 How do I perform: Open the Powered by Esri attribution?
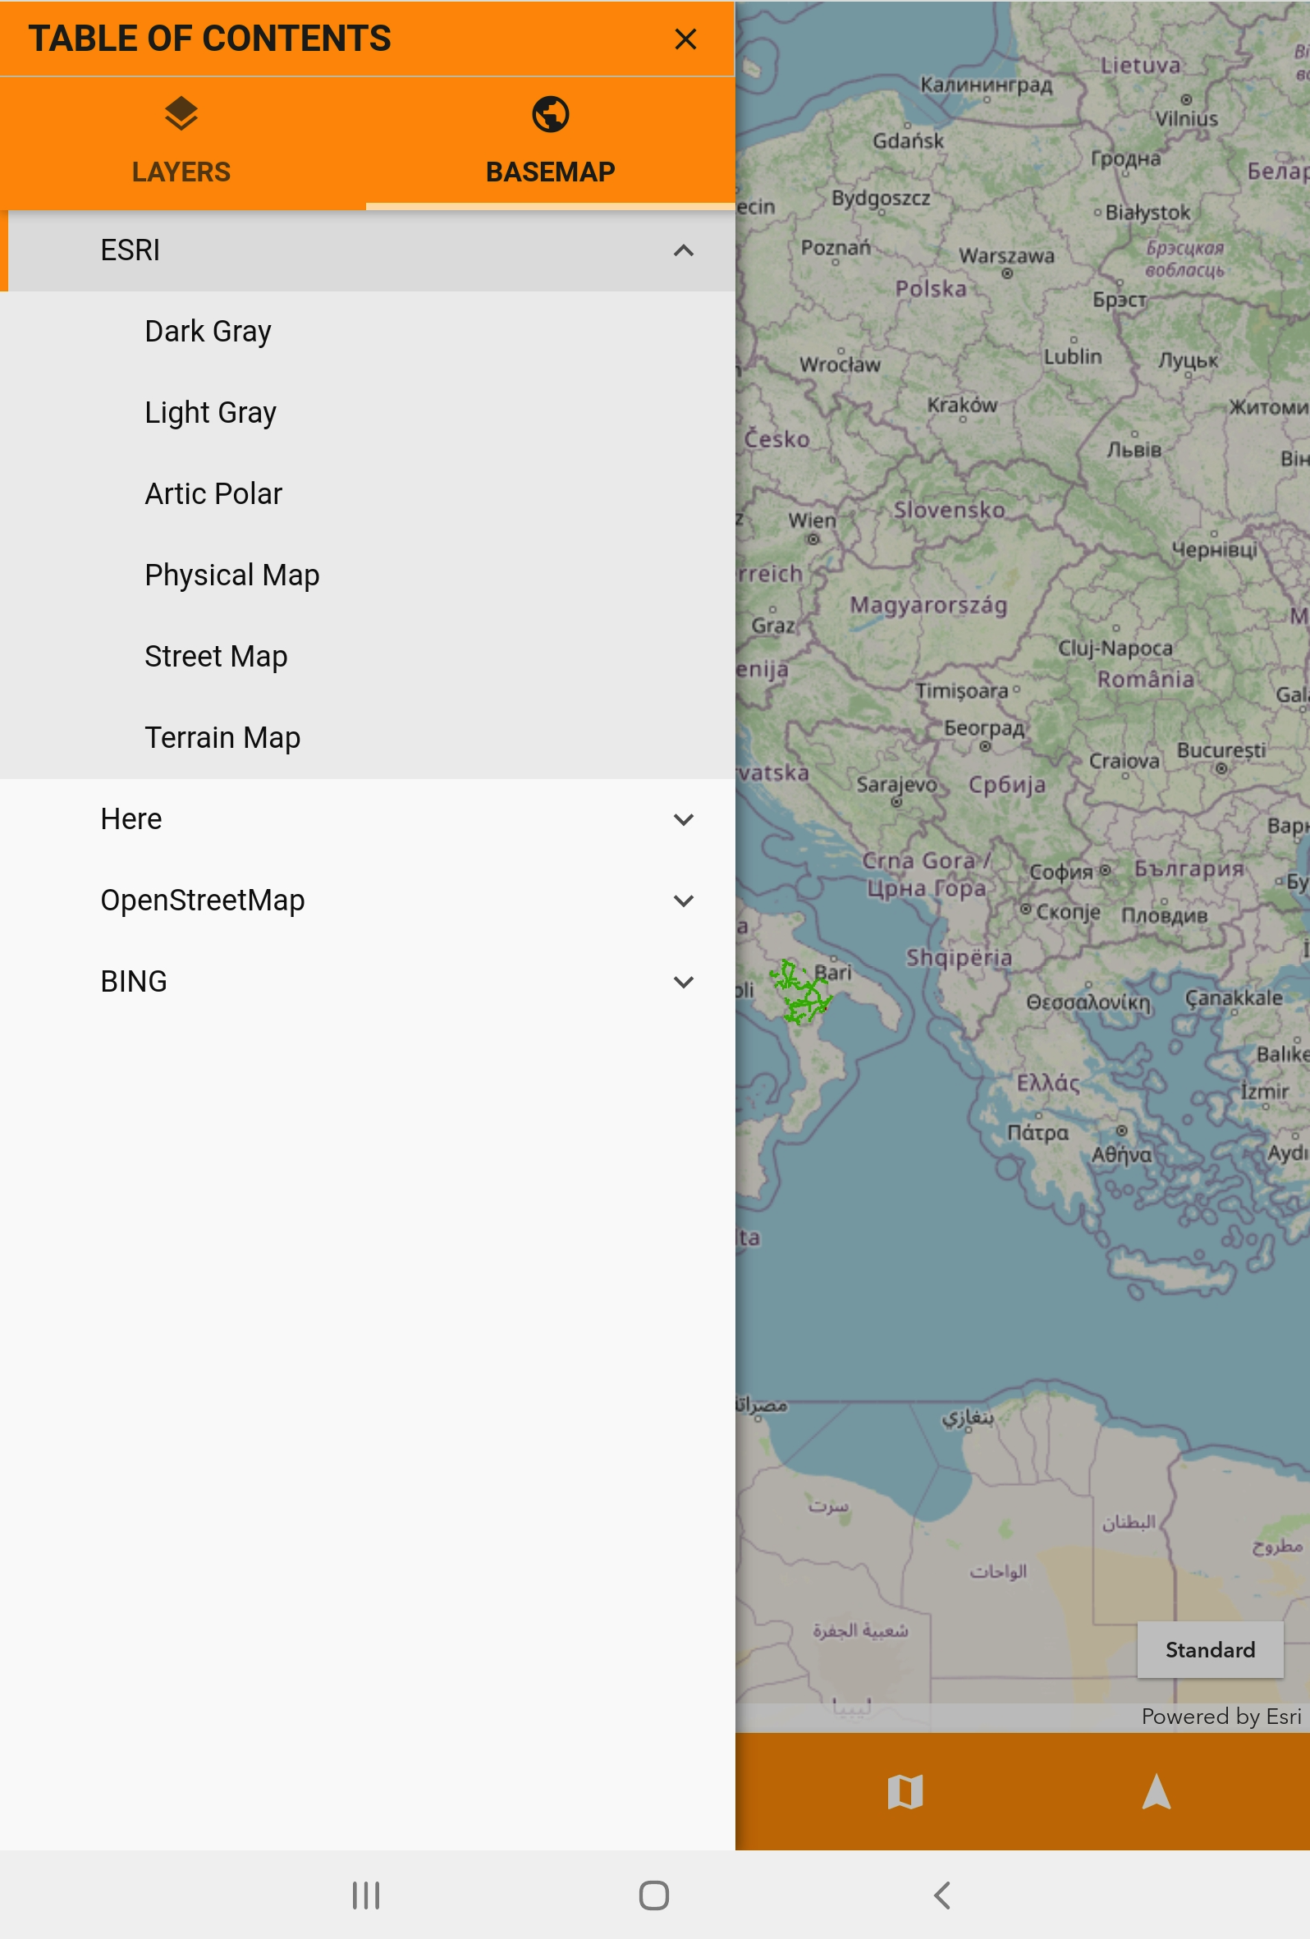pyautogui.click(x=1221, y=1717)
